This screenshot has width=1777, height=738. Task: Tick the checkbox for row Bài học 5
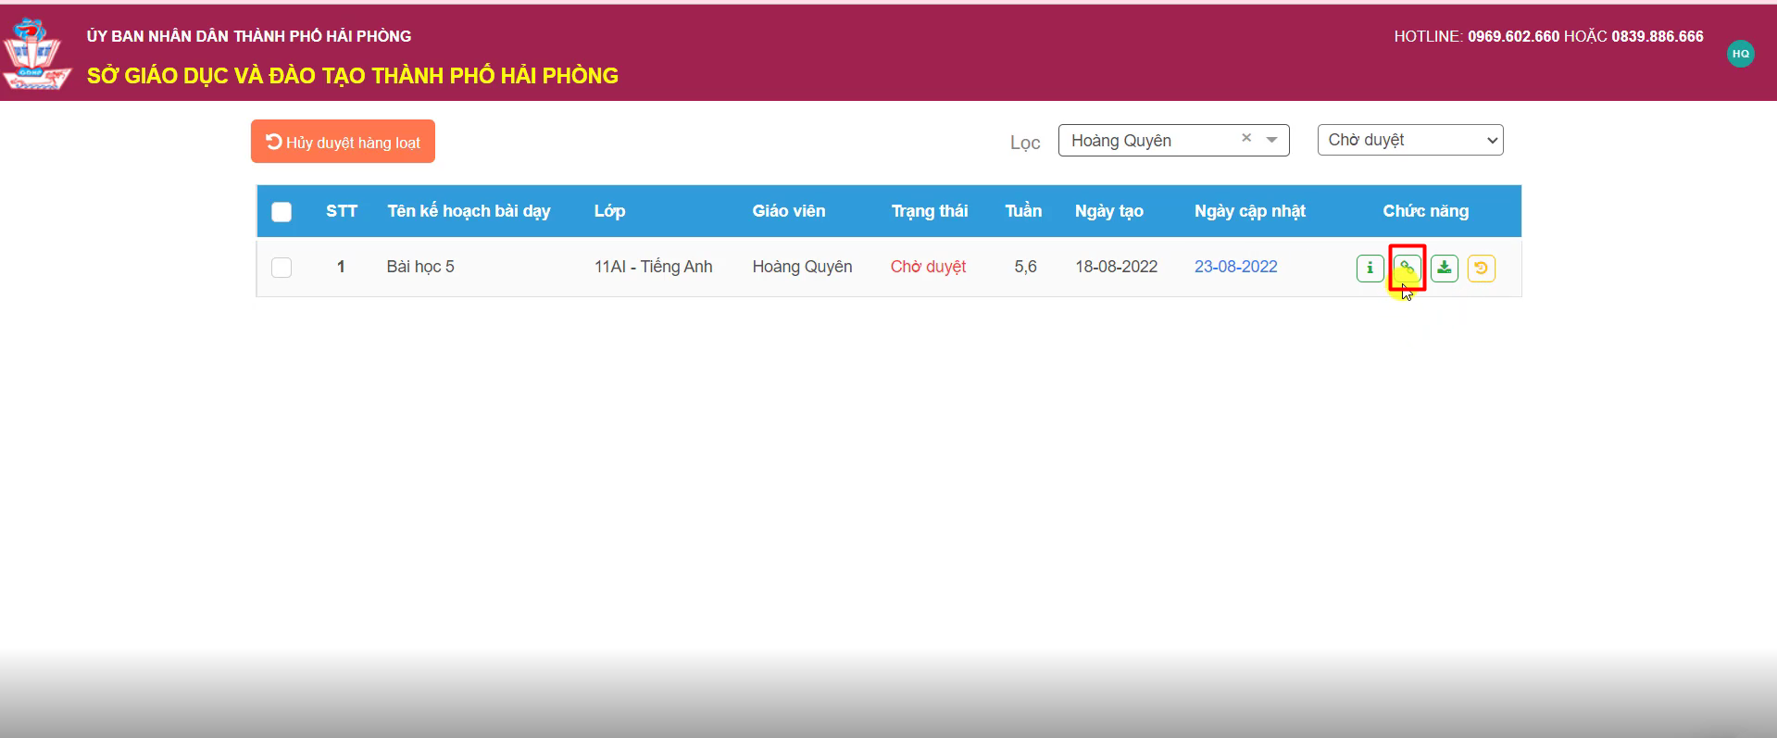click(282, 267)
